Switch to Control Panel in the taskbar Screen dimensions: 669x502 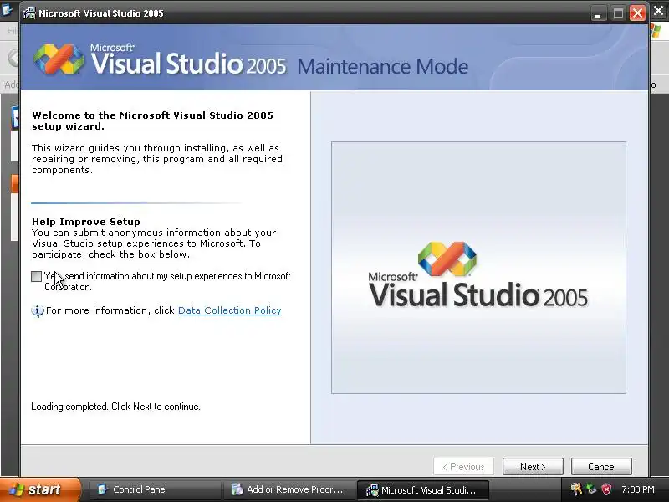click(x=154, y=489)
